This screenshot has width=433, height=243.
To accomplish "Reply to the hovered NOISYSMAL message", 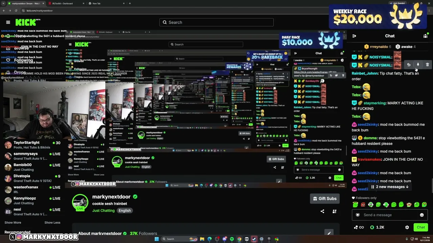I will 409,65.
